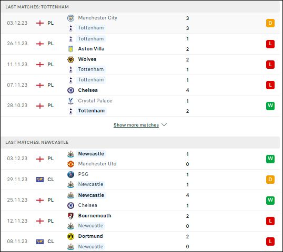
Task: Click the Aston Villa club badge
Action: pyautogui.click(x=70, y=49)
